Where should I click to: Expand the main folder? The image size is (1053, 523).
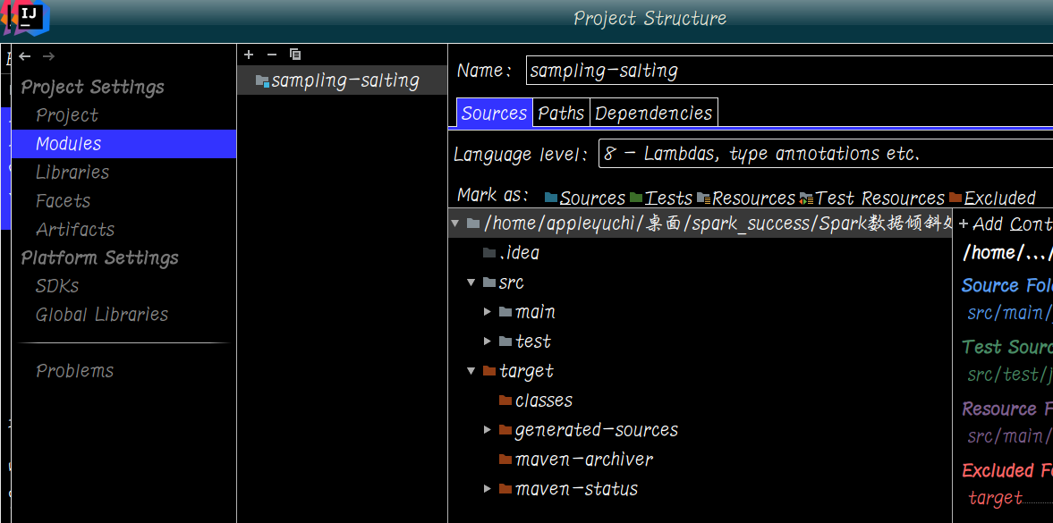[x=488, y=311]
